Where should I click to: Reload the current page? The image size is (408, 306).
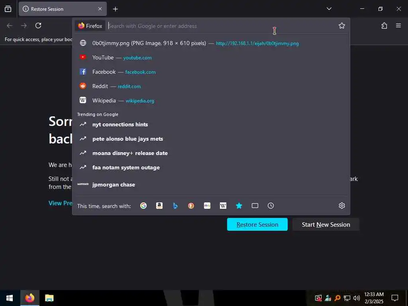coord(38,25)
